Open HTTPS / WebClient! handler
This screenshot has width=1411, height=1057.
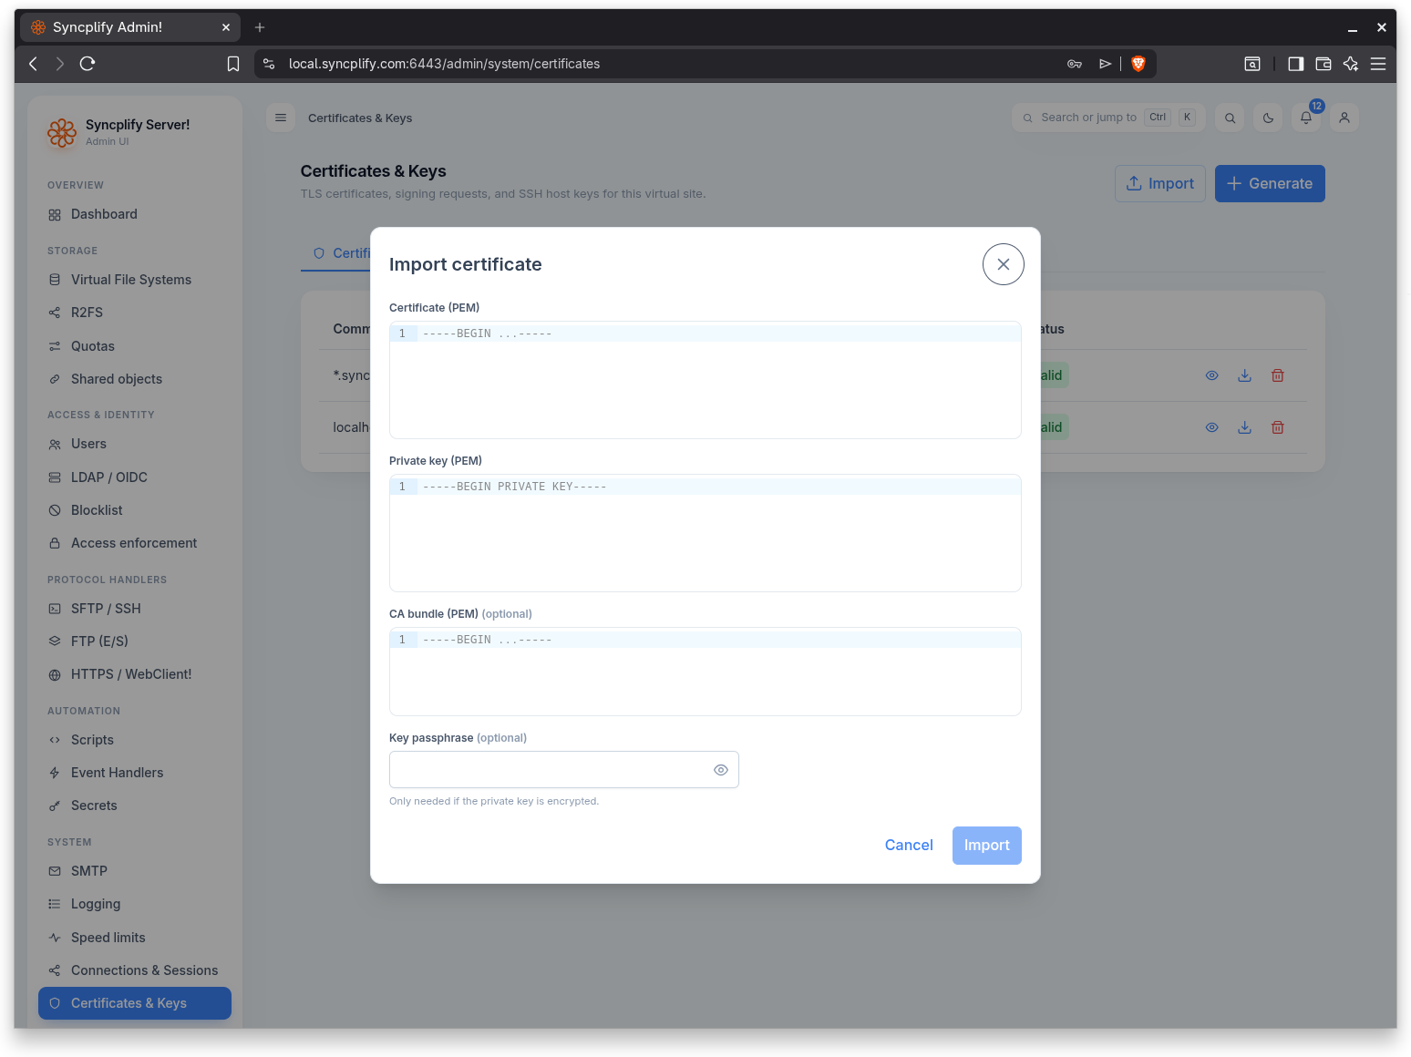click(x=135, y=674)
